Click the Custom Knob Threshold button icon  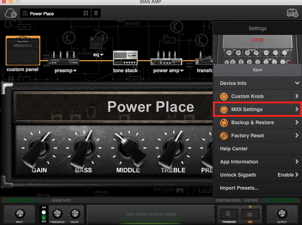[229, 214]
